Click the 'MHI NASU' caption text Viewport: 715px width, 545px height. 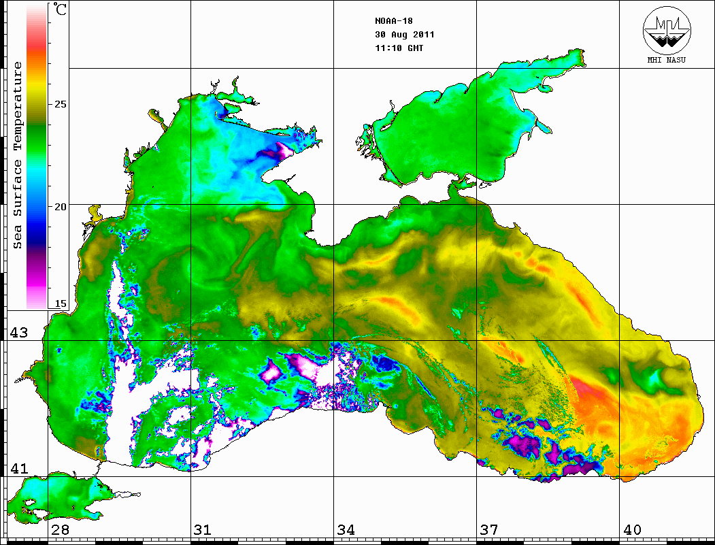click(x=667, y=60)
